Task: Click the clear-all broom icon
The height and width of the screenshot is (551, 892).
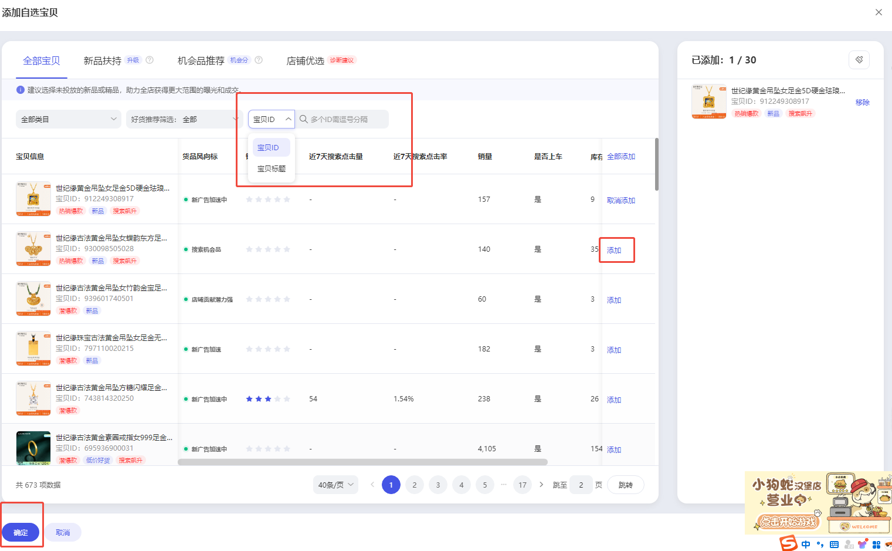Action: click(859, 60)
